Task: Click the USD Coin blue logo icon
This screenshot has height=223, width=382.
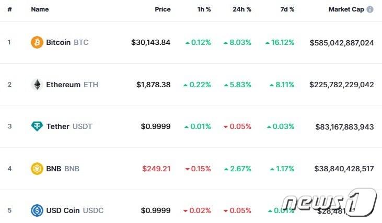Action: [37, 210]
